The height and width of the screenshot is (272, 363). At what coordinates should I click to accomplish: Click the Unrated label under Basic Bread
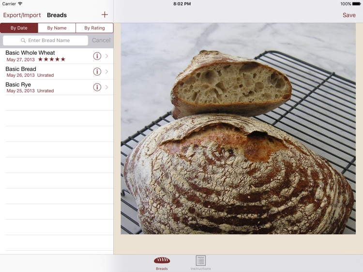tap(45, 75)
